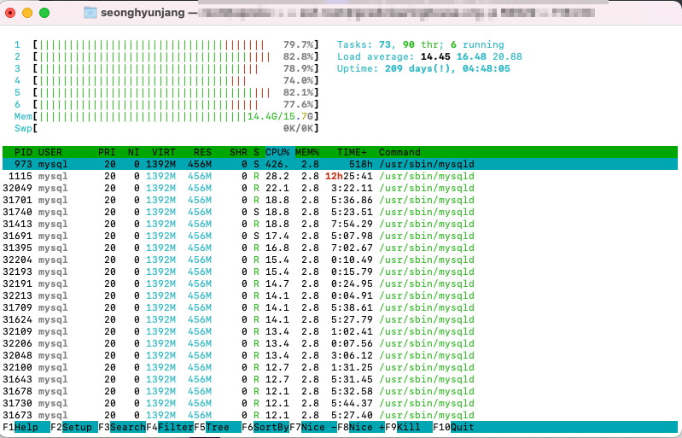The image size is (682, 438).
Task: Click the CPU 4 usage meter at 74.0%
Action: click(166, 80)
